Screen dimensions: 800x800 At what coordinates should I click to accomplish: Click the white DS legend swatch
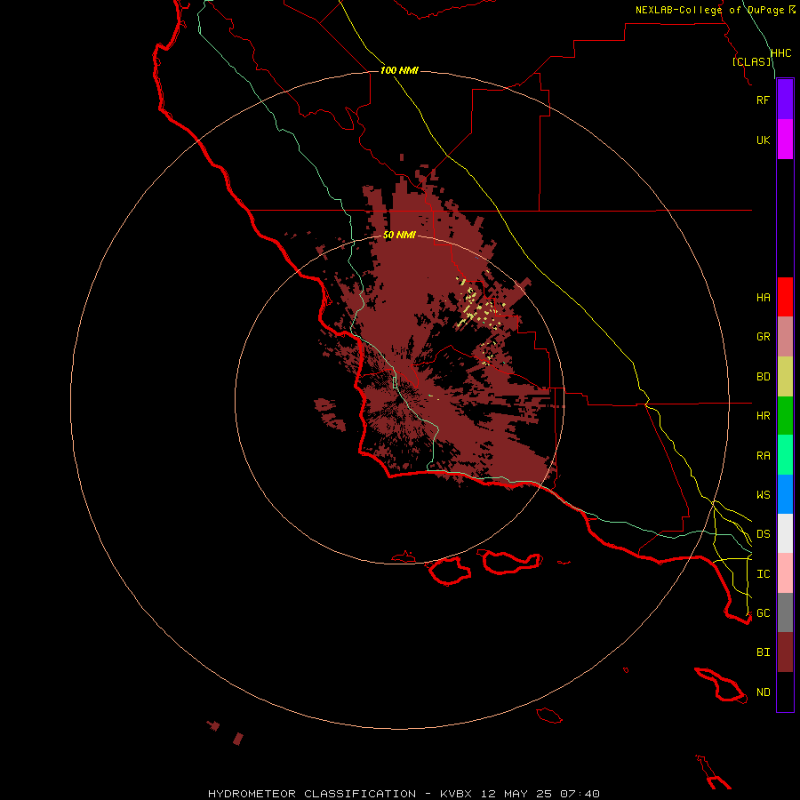(785, 533)
